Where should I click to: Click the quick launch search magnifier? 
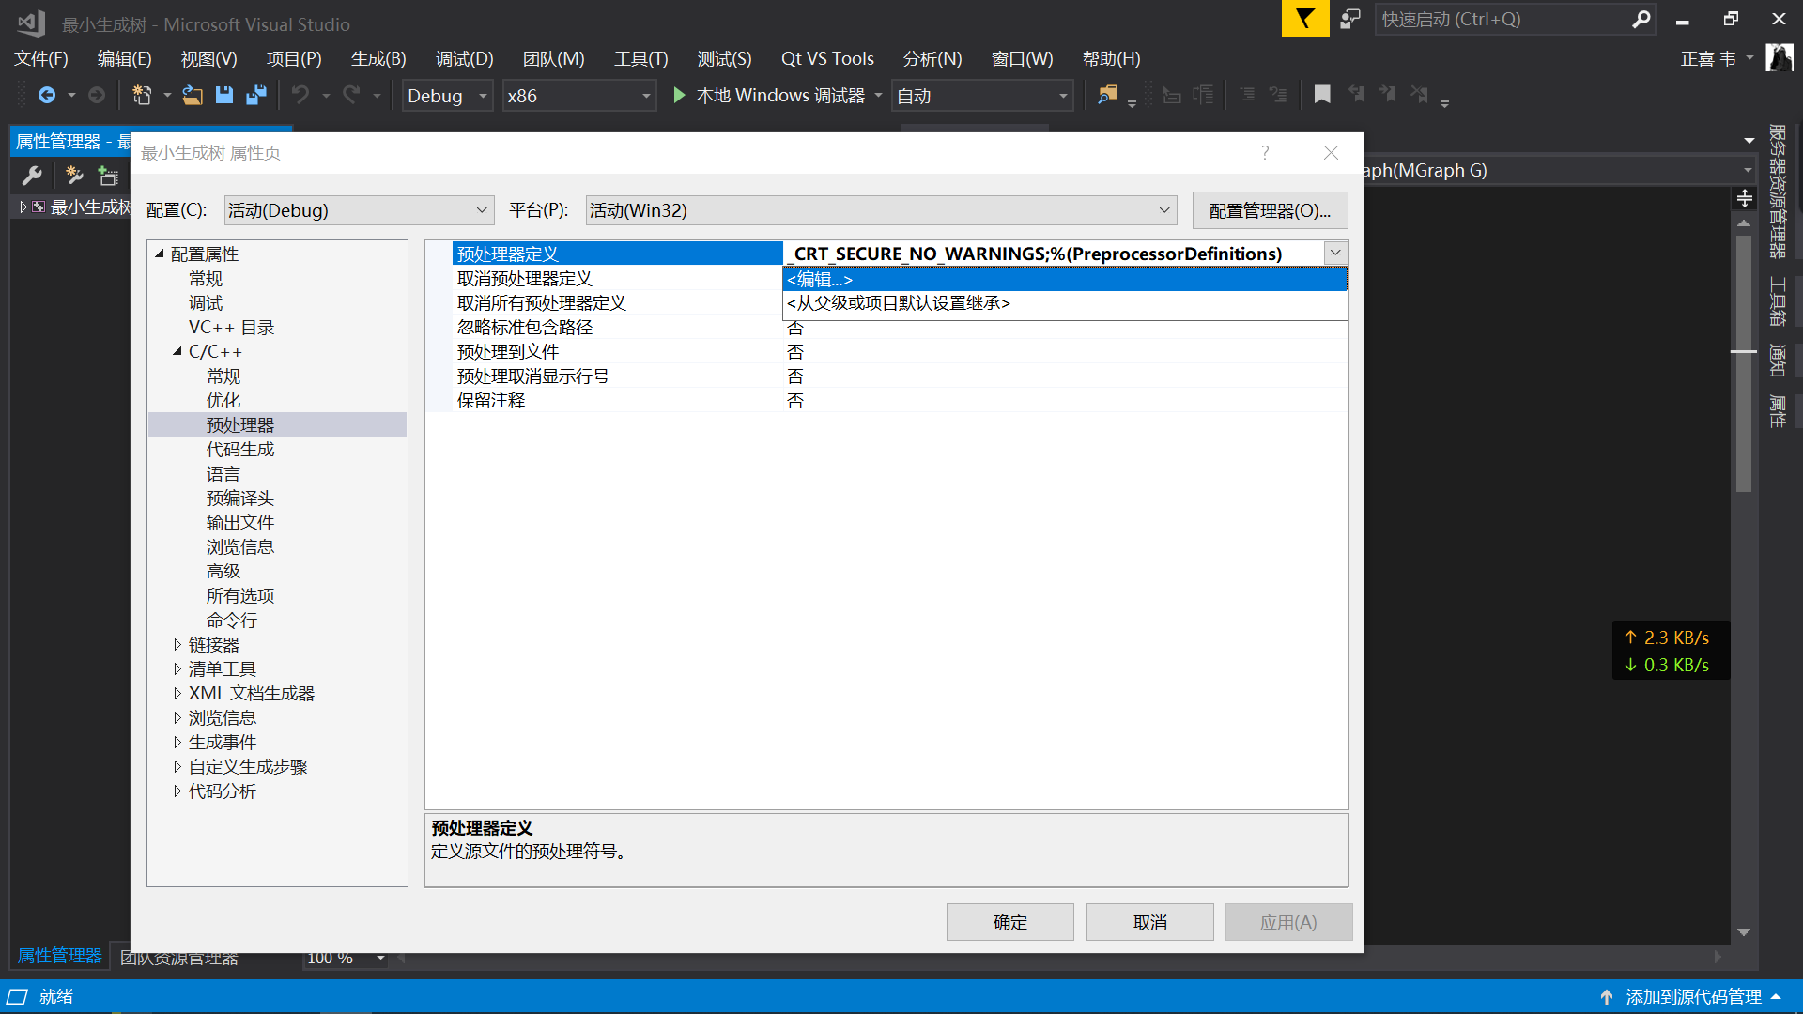pos(1641,19)
